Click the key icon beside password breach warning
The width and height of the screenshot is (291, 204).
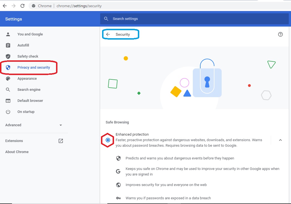point(118,198)
